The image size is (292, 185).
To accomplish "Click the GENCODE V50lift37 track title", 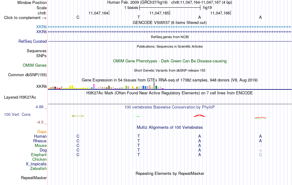I will tap(169, 22).
